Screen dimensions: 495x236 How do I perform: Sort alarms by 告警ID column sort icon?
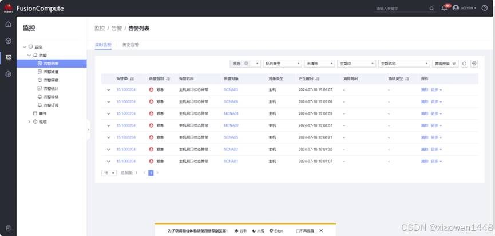click(x=132, y=78)
